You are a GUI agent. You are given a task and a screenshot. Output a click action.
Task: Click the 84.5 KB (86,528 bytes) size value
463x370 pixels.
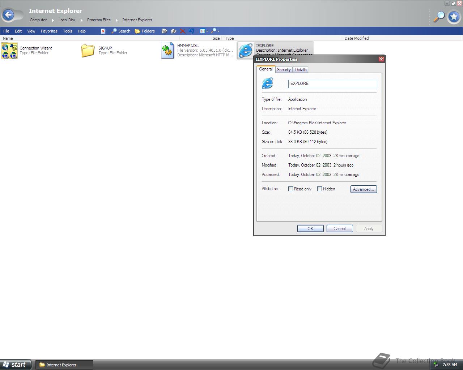[308, 132]
